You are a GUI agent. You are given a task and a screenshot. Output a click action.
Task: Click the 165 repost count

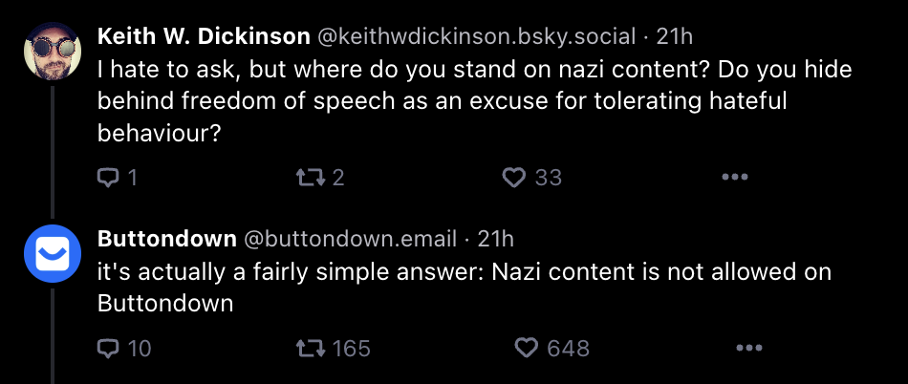(351, 349)
